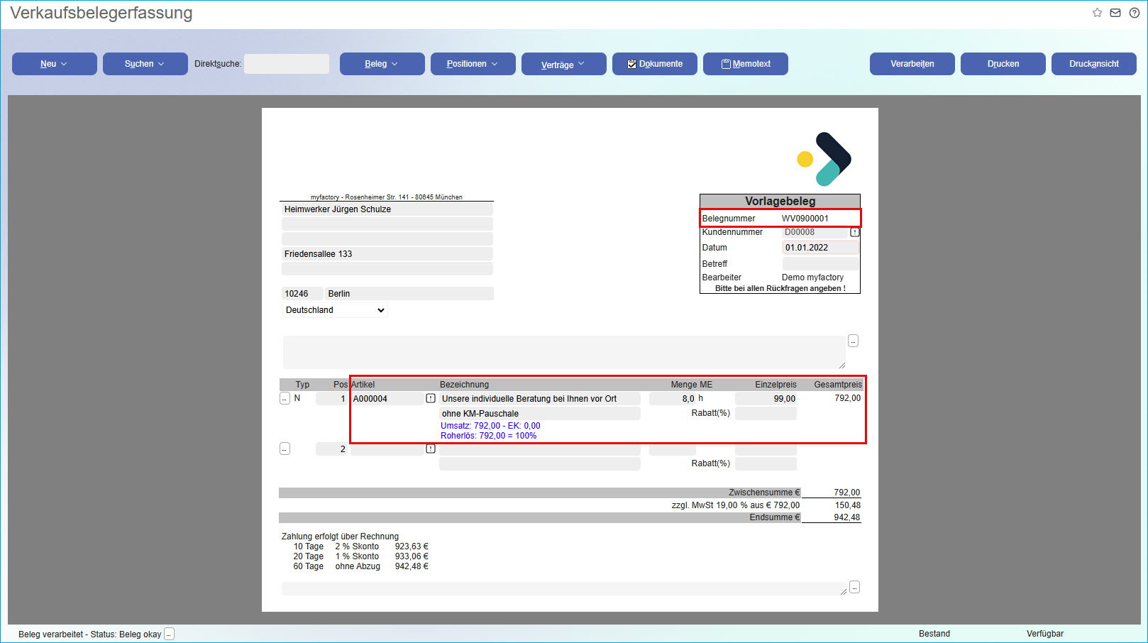Open the Druckansicht preview
The image size is (1148, 643).
[x=1094, y=64]
